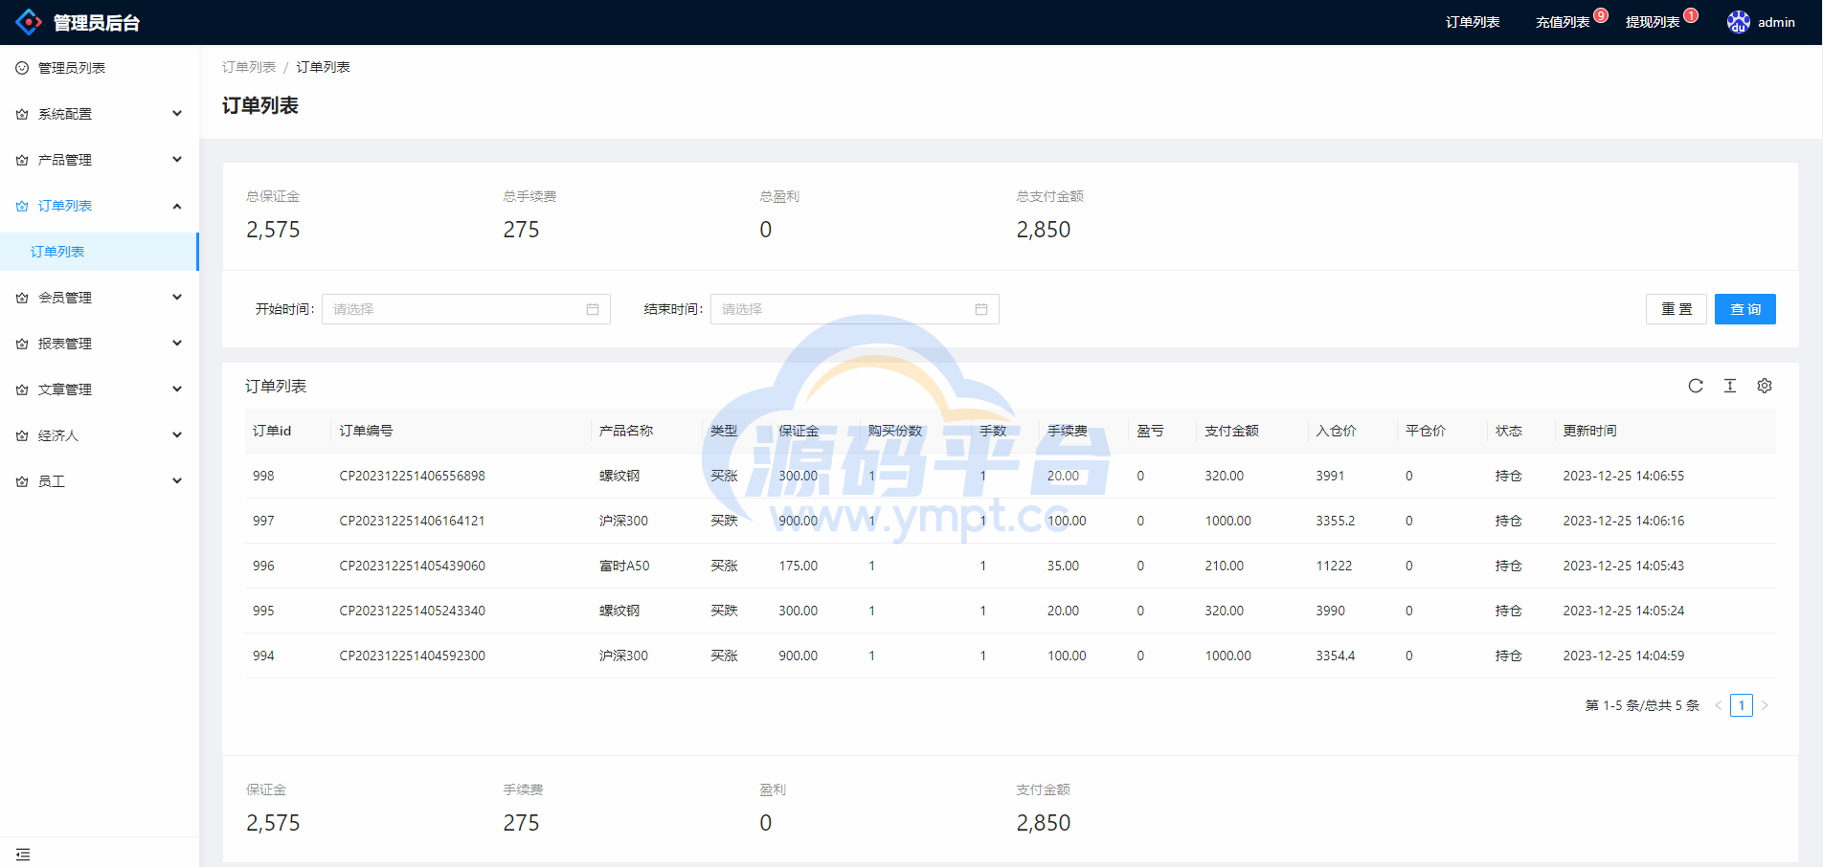Open 充值列表 in the top navigation

click(x=1563, y=22)
